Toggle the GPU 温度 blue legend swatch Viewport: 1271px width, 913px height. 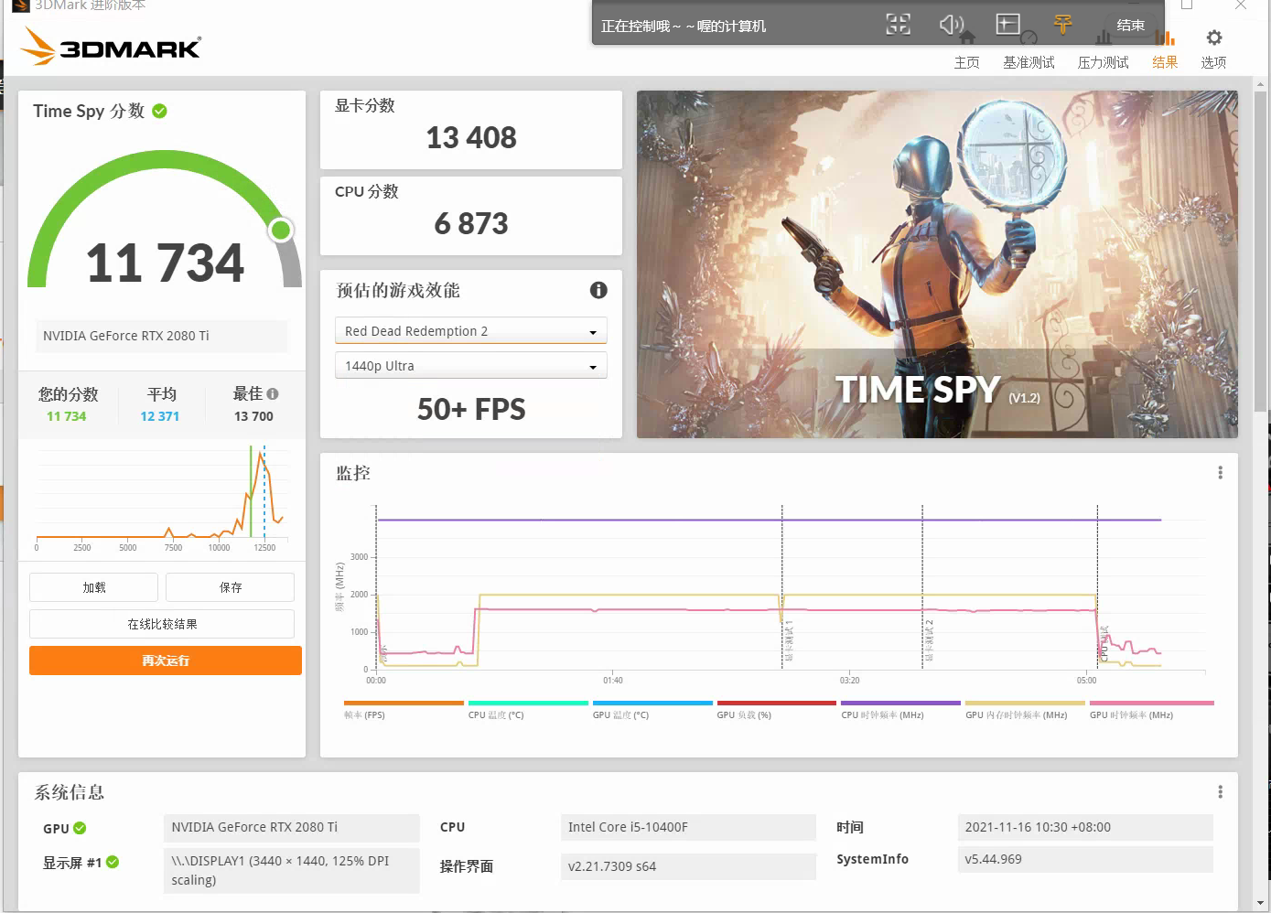coord(652,711)
